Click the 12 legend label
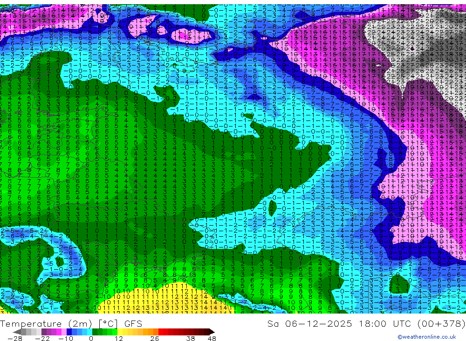The height and width of the screenshot is (341, 466). [x=118, y=338]
